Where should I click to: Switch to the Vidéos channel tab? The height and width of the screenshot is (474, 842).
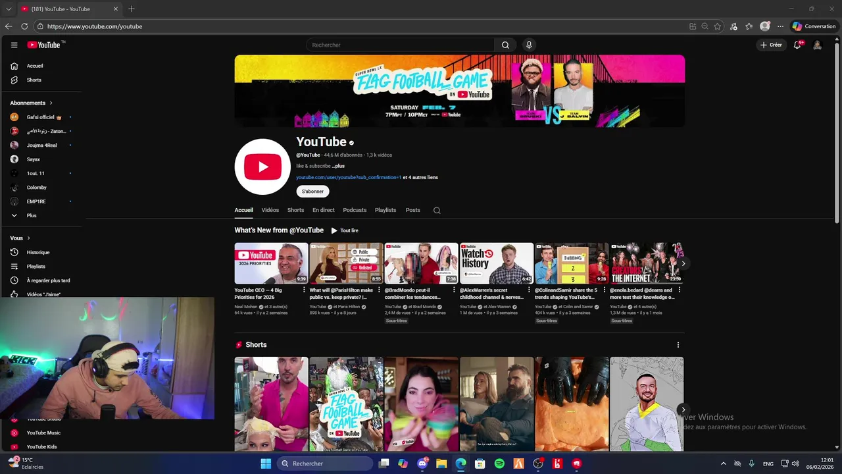point(270,210)
